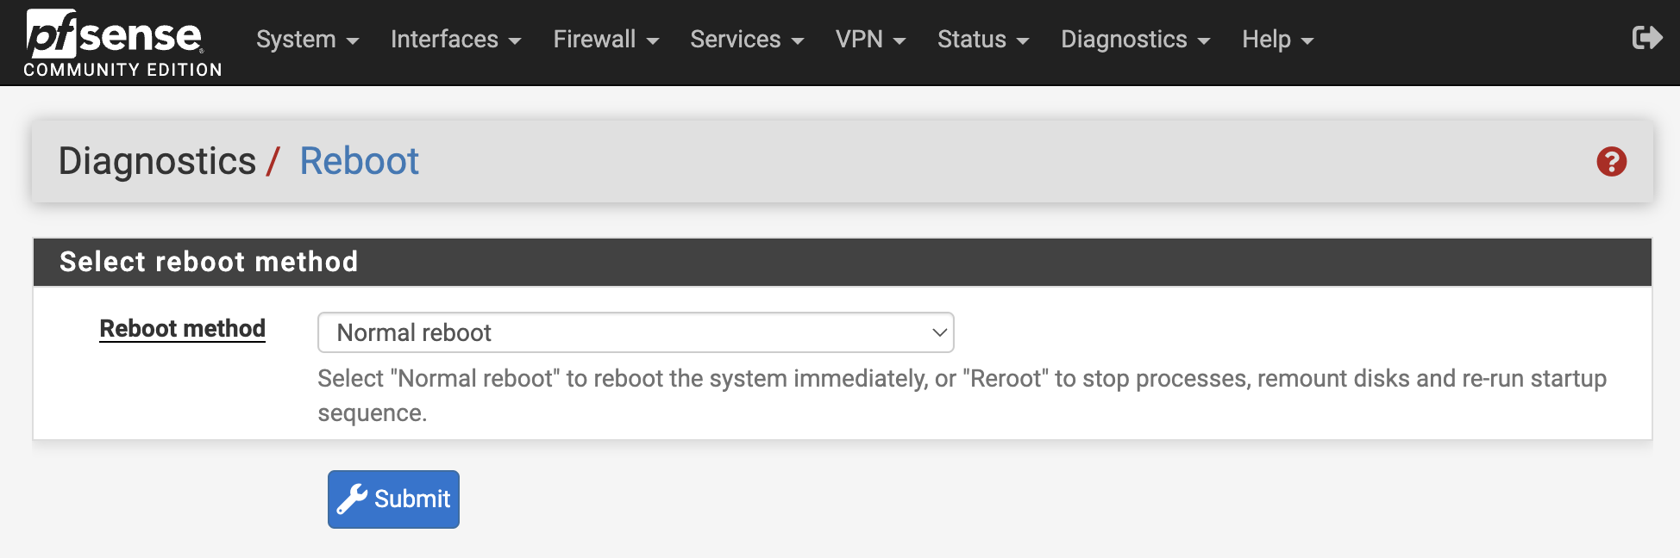Open the Help menu in navbar
Image resolution: width=1680 pixels, height=558 pixels.
(1277, 40)
